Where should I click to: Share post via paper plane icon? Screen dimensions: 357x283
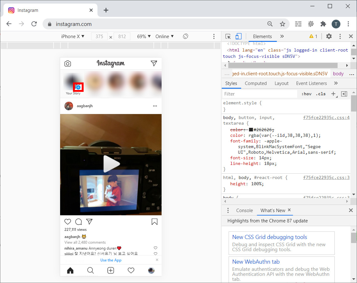[x=89, y=222]
